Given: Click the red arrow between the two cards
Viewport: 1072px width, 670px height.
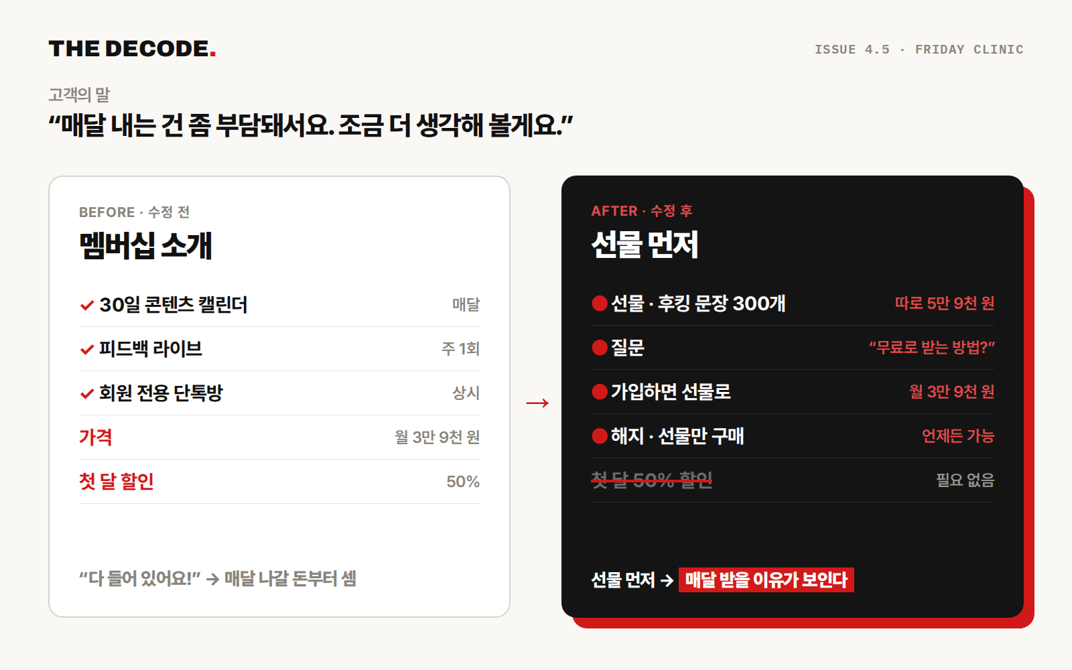Looking at the screenshot, I should (537, 403).
